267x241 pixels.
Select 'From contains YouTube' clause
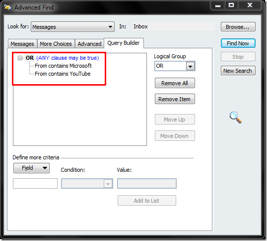point(63,74)
